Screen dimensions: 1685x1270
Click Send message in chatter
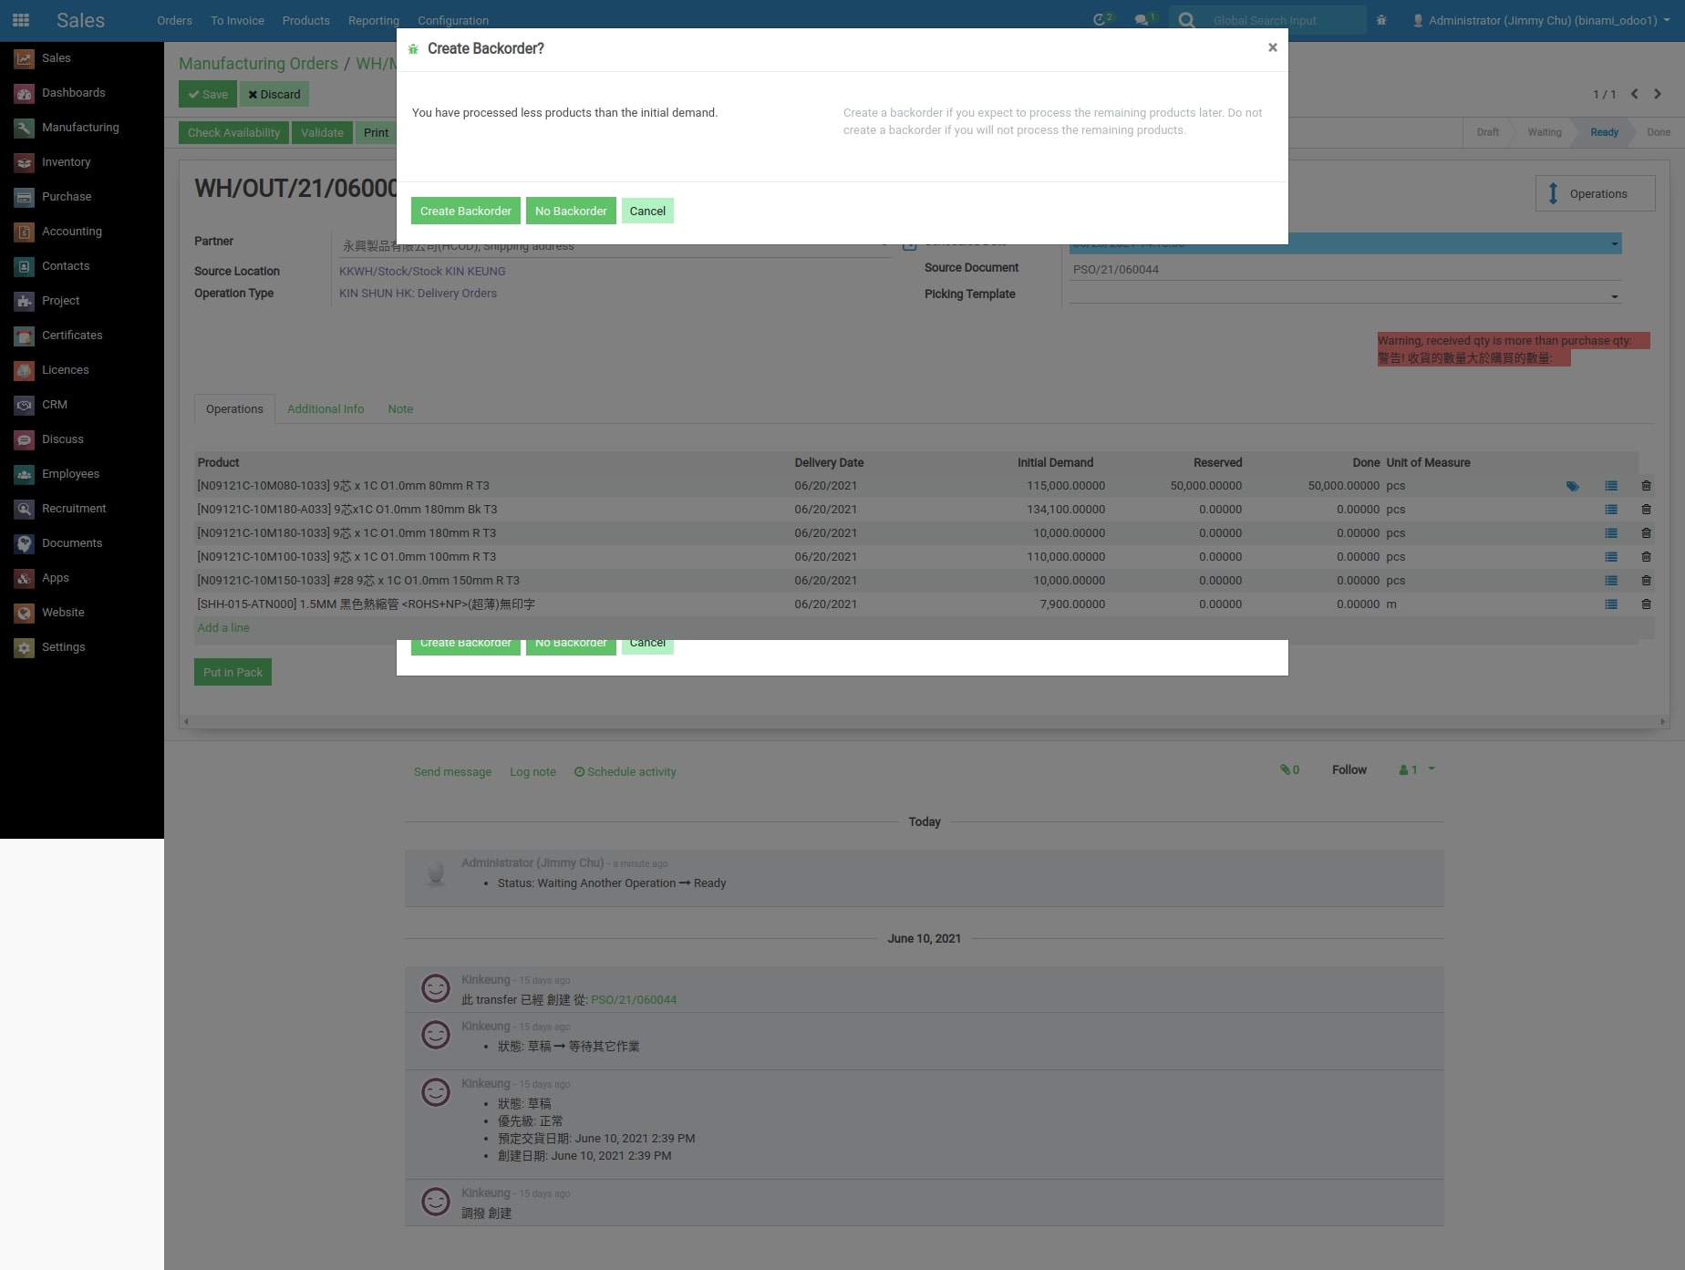pyautogui.click(x=452, y=772)
